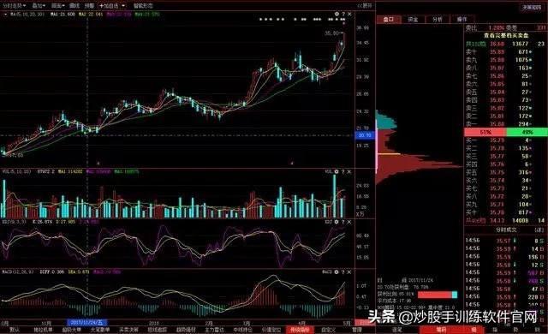
Task: Open the KDJ panel settings gear
Action: coord(337,222)
